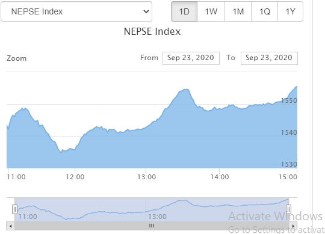Select the 1D range button
This screenshot has width=325, height=234.
point(184,11)
